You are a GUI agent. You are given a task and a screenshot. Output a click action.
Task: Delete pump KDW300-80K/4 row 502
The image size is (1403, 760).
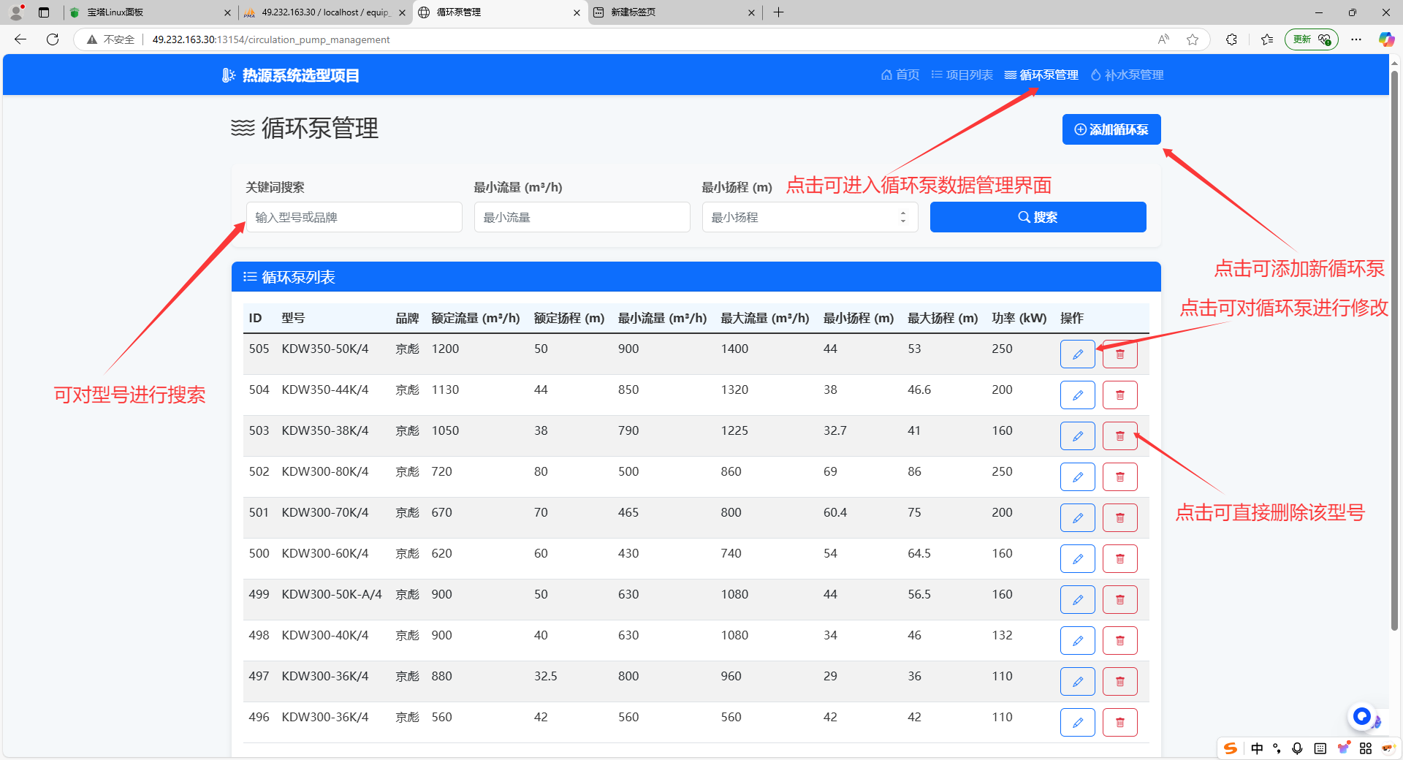click(x=1119, y=477)
